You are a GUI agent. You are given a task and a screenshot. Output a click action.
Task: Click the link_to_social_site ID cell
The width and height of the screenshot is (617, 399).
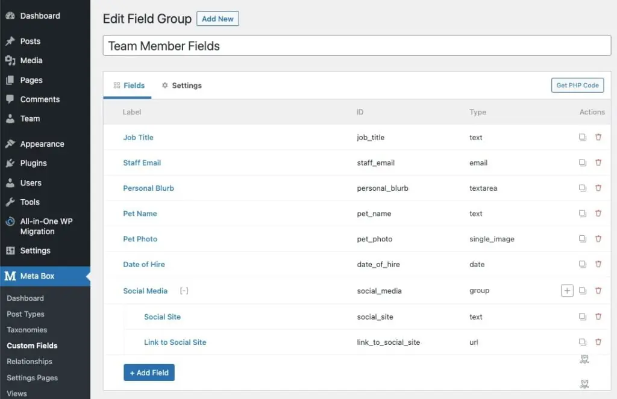pos(389,342)
